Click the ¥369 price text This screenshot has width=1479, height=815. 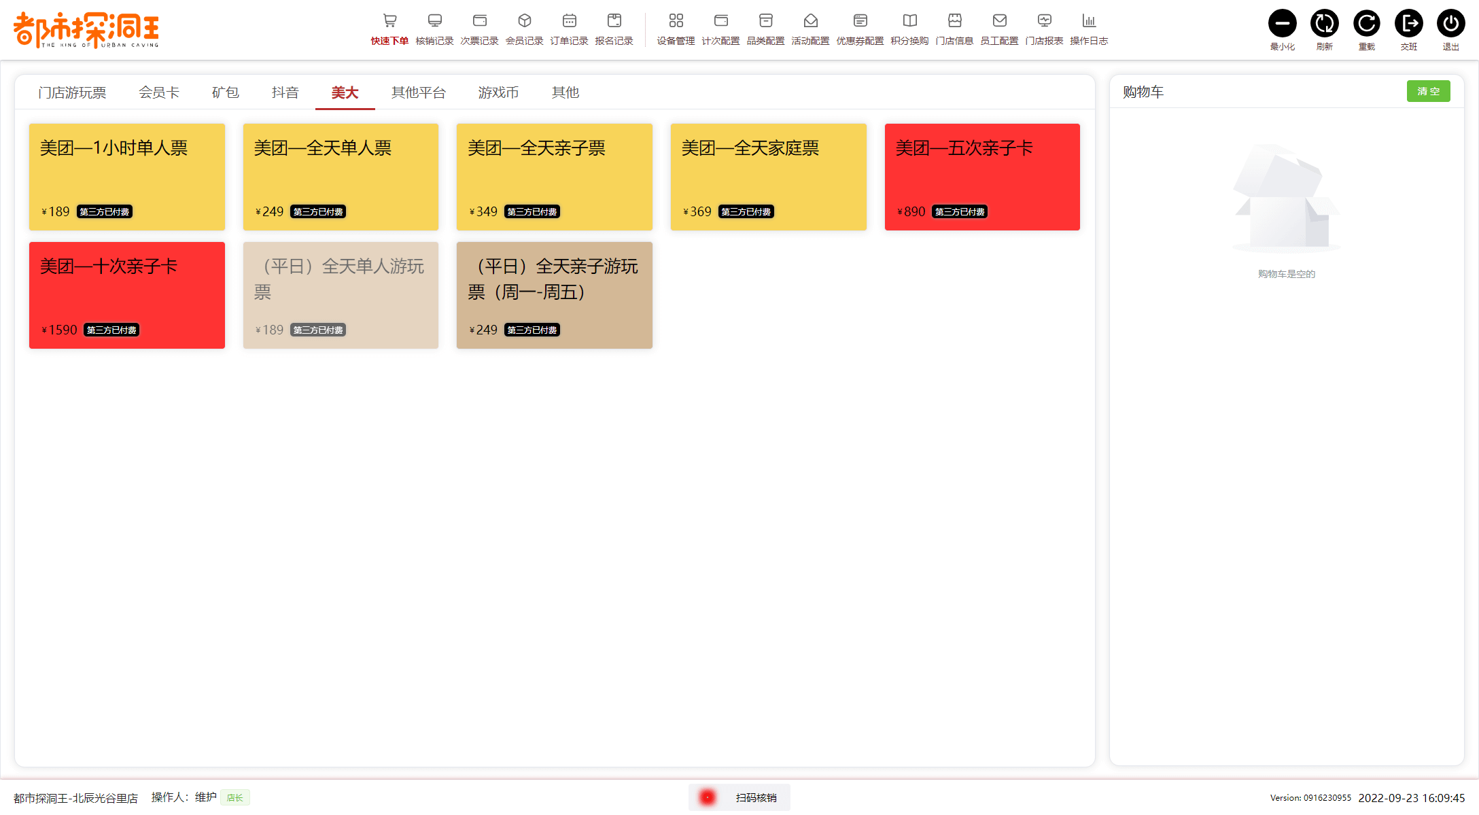(697, 212)
